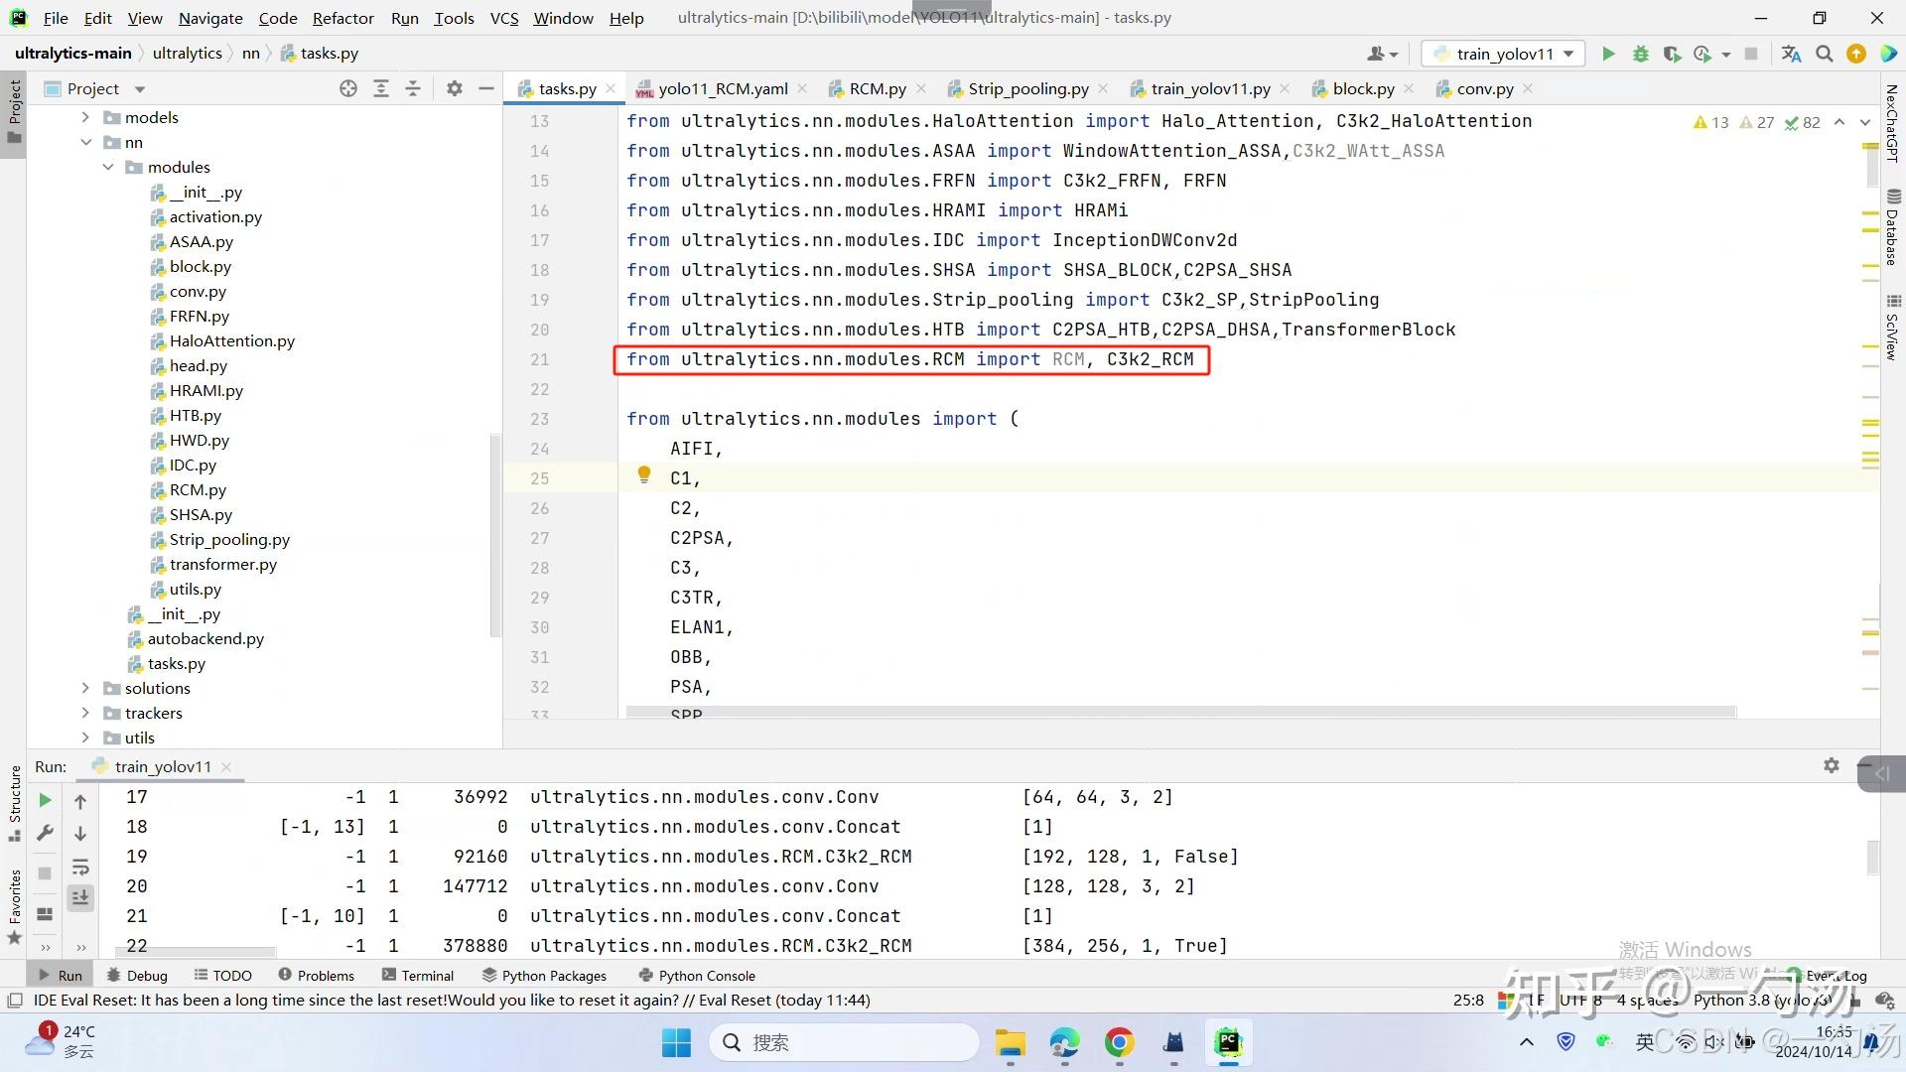Open RCM.py in the project tree
The image size is (1906, 1072).
point(198,489)
